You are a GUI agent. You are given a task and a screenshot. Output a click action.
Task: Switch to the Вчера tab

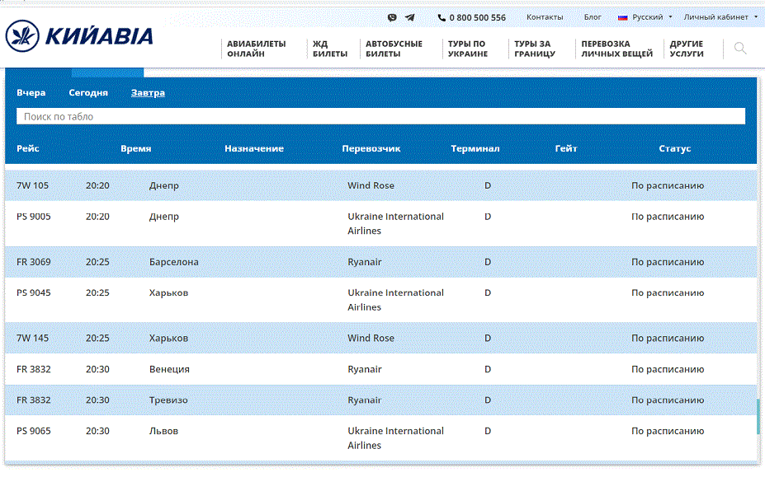[x=31, y=93]
